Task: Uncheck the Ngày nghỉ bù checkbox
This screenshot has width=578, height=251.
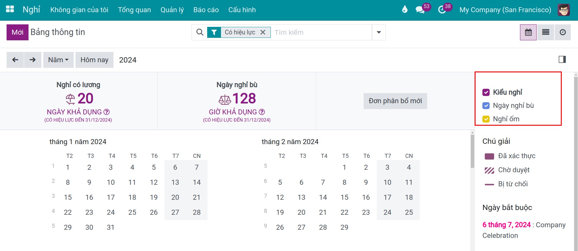Action: click(x=486, y=106)
